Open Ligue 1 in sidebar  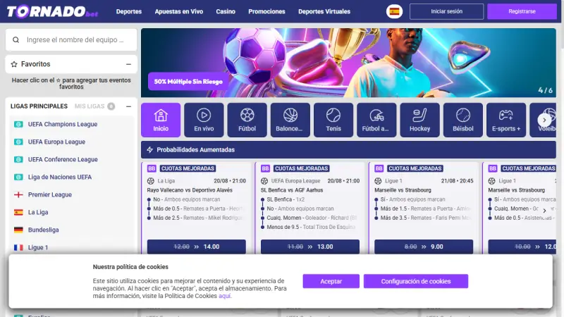coord(38,248)
